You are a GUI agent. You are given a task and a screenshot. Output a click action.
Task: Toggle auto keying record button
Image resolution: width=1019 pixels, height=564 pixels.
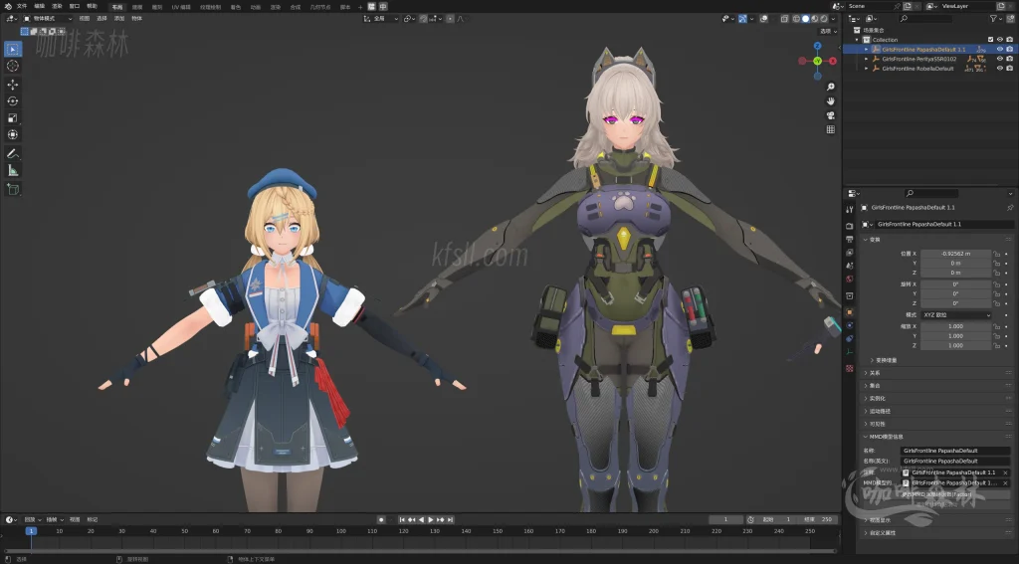pyautogui.click(x=381, y=520)
